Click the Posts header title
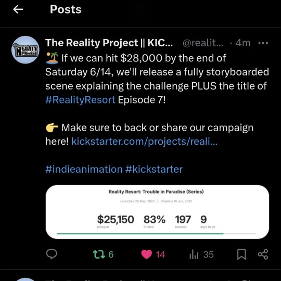This screenshot has width=281, height=281. (x=66, y=9)
